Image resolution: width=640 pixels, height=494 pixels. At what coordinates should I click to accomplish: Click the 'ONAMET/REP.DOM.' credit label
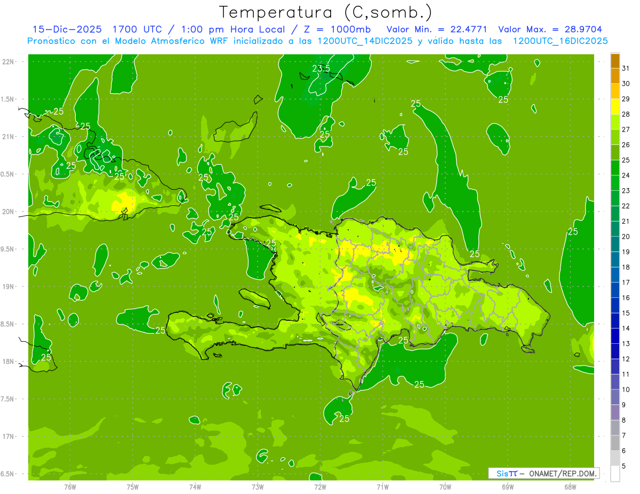pos(563,473)
